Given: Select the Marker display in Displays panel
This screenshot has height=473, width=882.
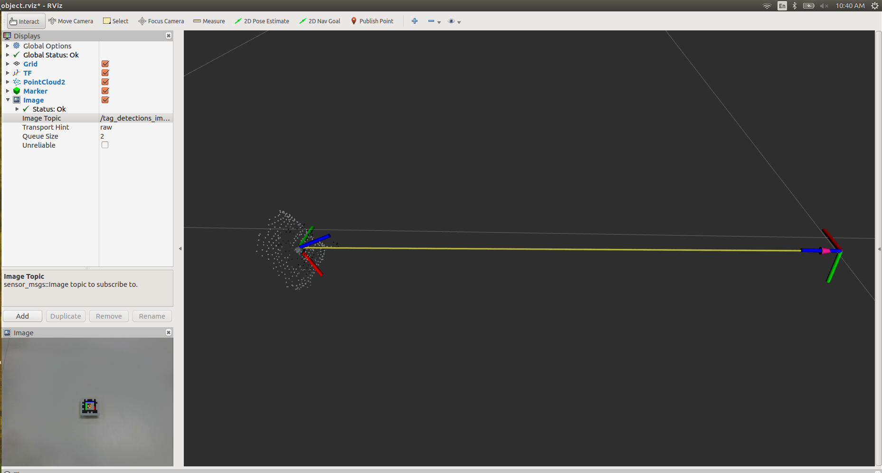Looking at the screenshot, I should point(35,91).
